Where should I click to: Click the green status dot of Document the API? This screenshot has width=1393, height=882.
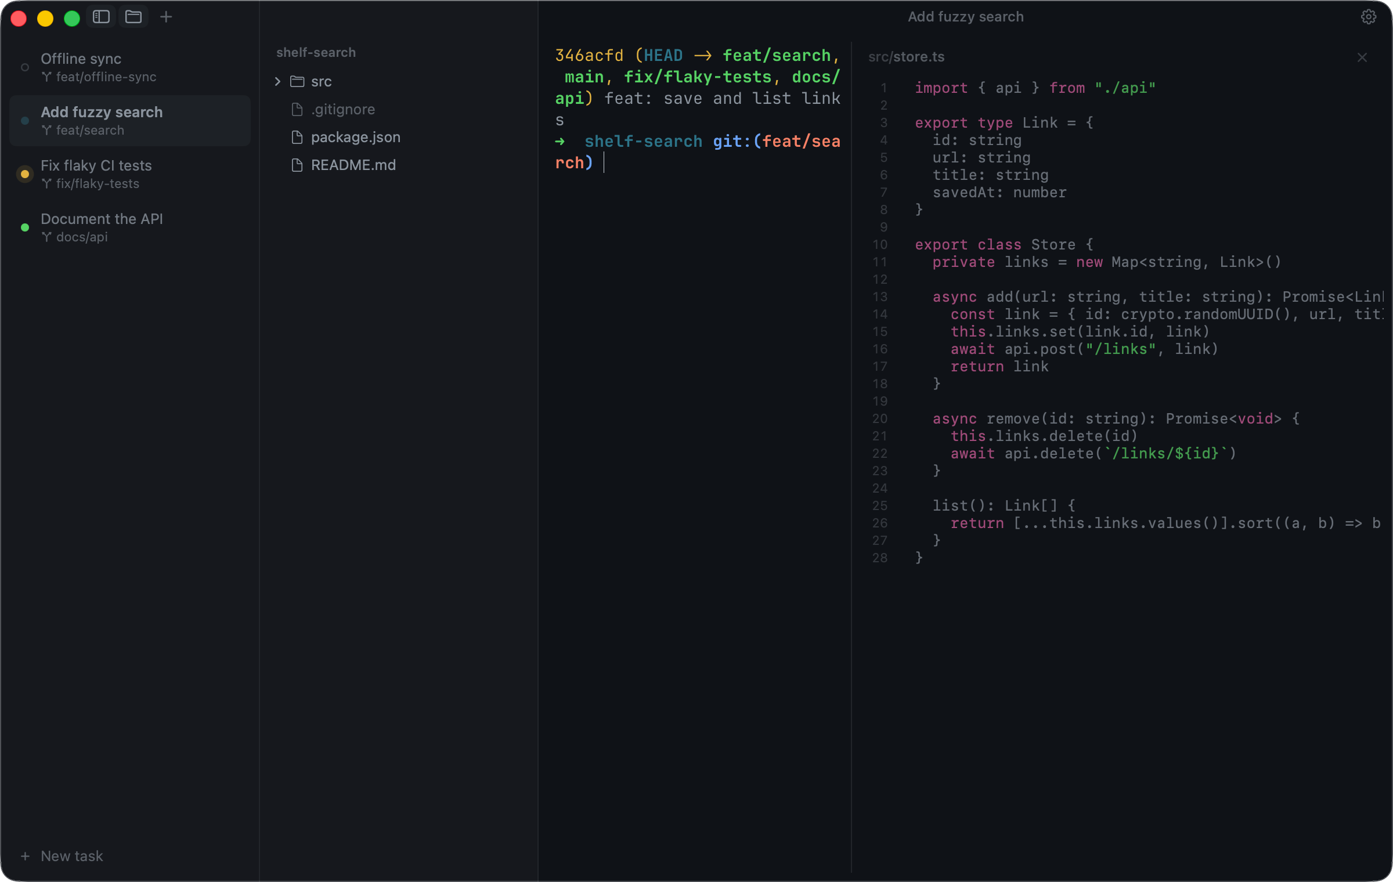(25, 227)
